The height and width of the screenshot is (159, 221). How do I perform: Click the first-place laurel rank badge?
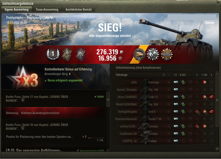pyautogui.click(x=53, y=54)
